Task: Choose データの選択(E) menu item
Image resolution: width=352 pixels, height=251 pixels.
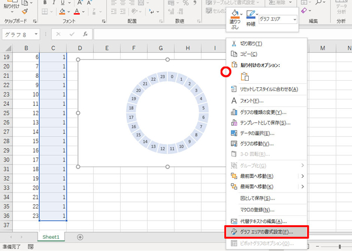Action: coord(266,133)
